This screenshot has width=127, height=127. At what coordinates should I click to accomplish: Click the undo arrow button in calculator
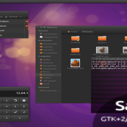[15, 101]
